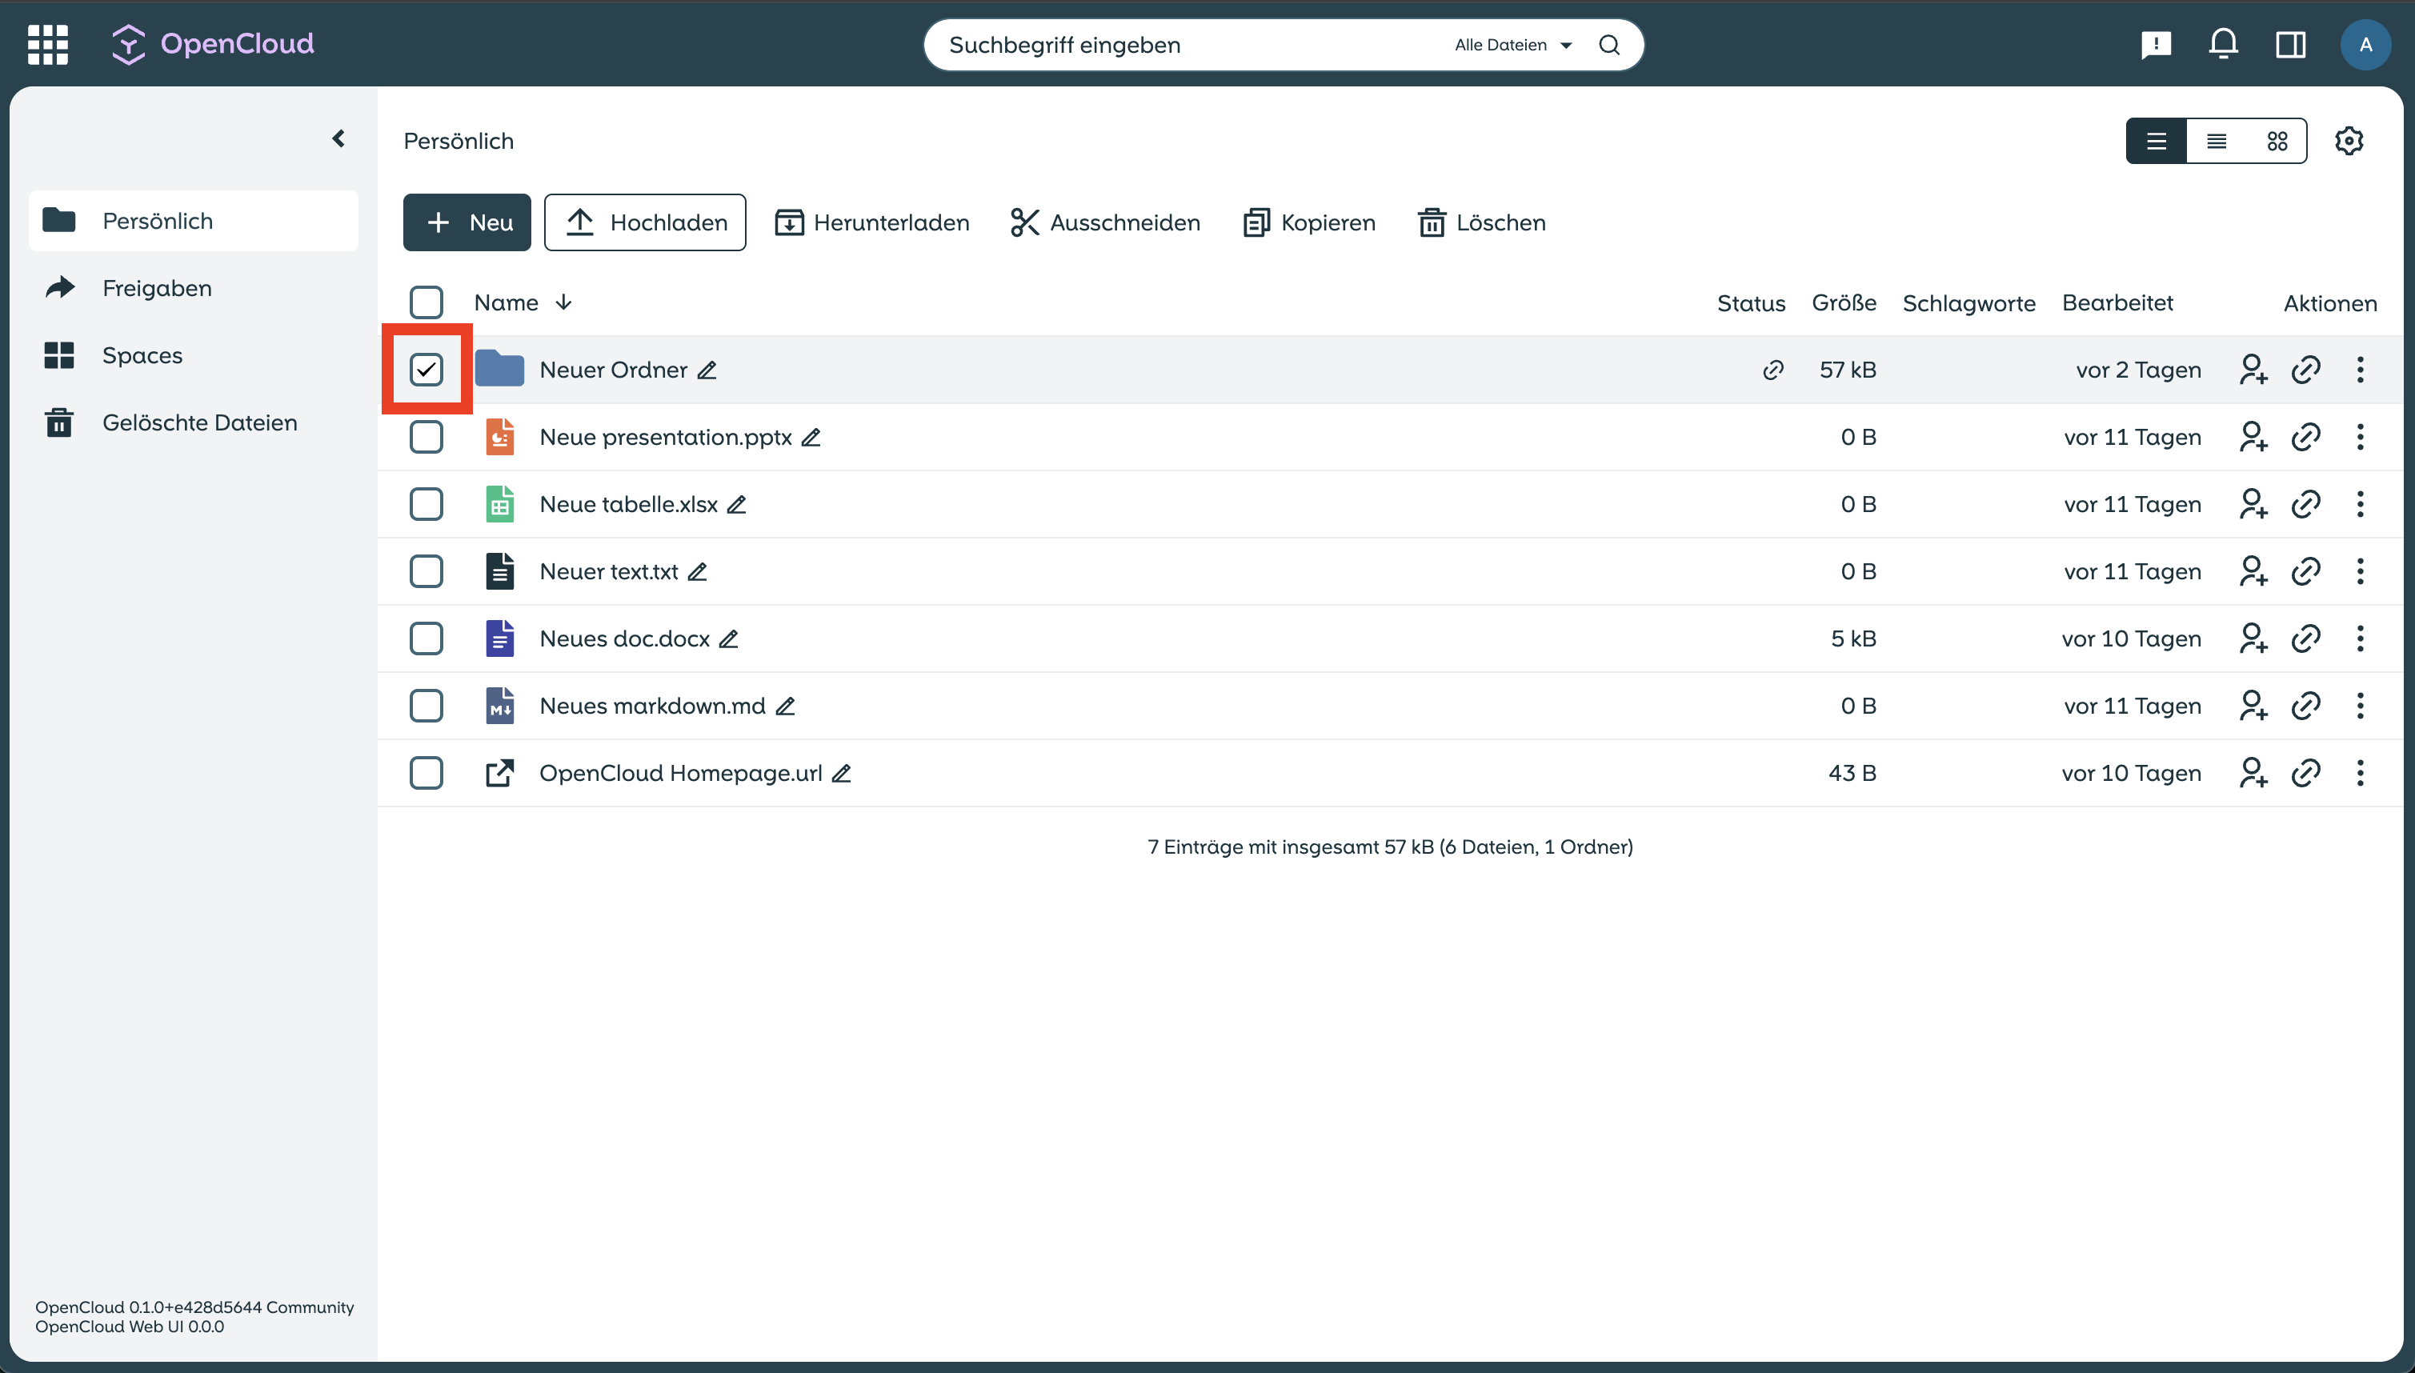Select the default list view

pos(2156,141)
